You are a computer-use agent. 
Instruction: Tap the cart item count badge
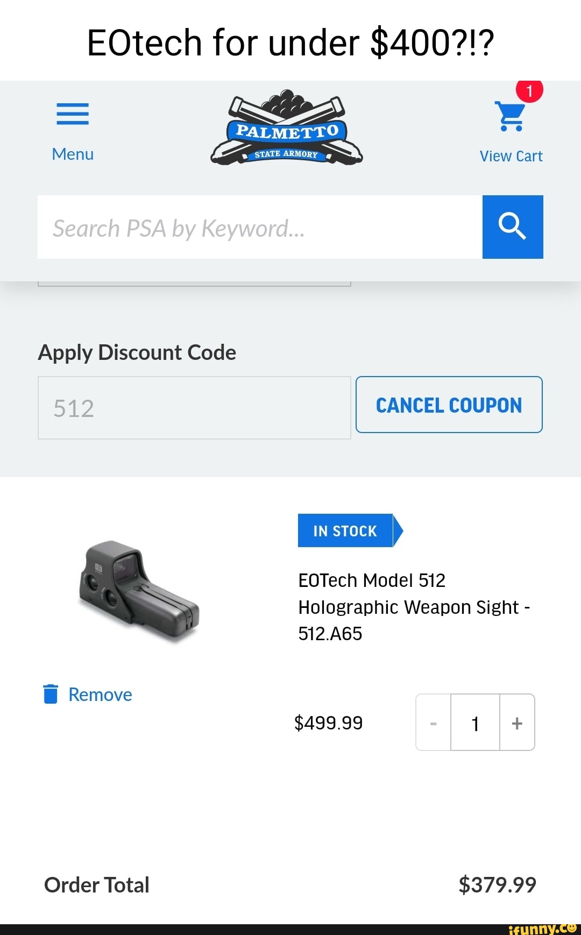click(x=529, y=91)
